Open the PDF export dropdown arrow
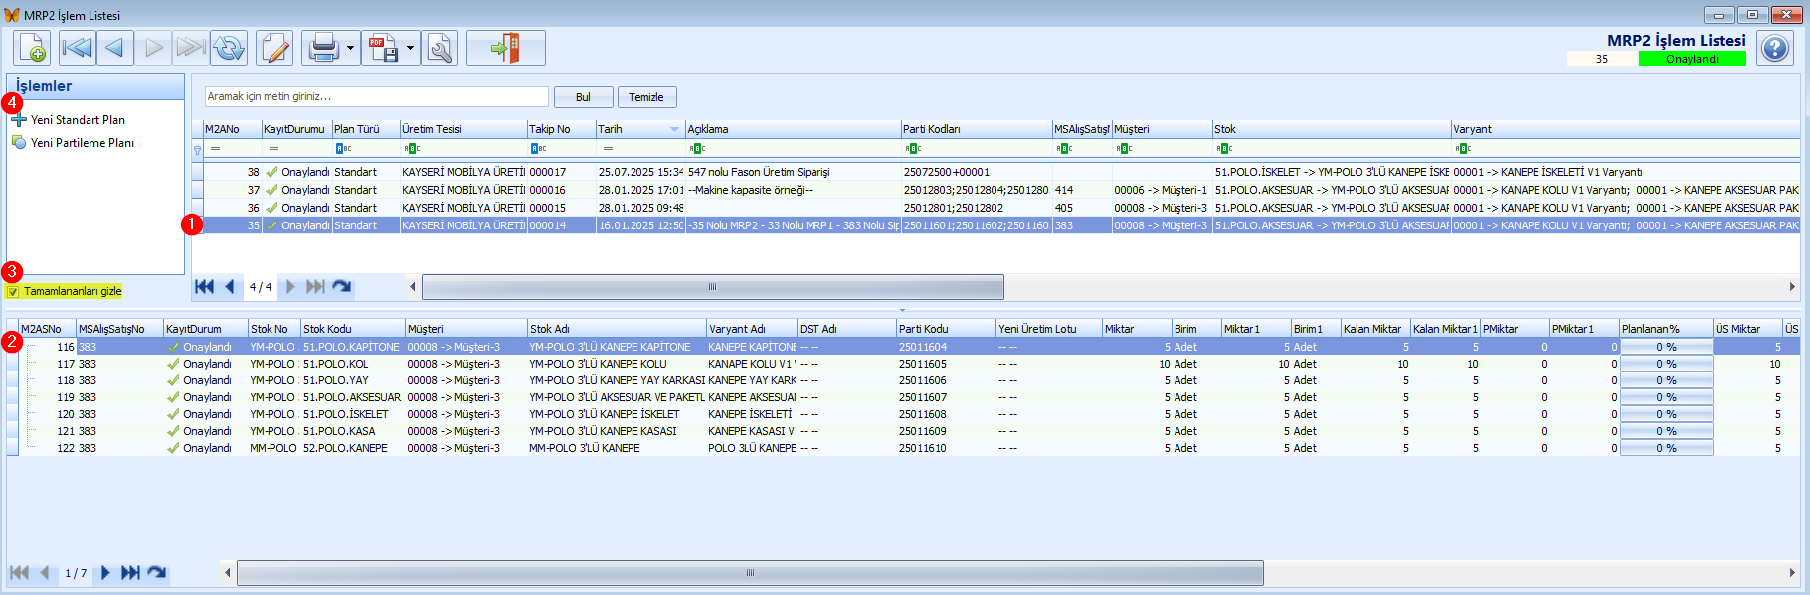The image size is (1810, 595). (410, 48)
